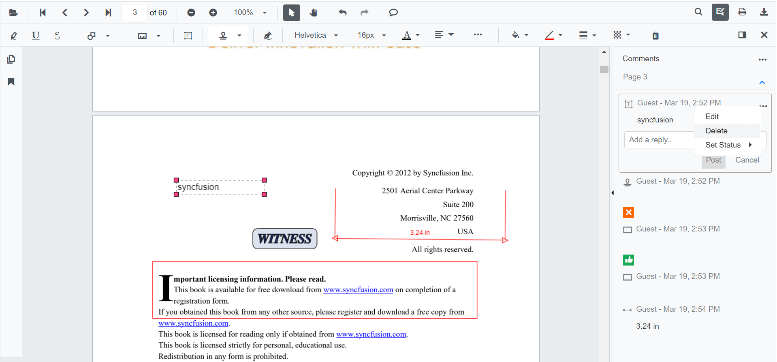Redo the last action
This screenshot has height=362, width=777.
coord(365,13)
